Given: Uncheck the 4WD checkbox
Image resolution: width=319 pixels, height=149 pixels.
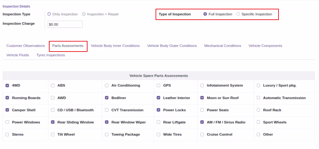Looking at the screenshot, I should pyautogui.click(x=7, y=86).
